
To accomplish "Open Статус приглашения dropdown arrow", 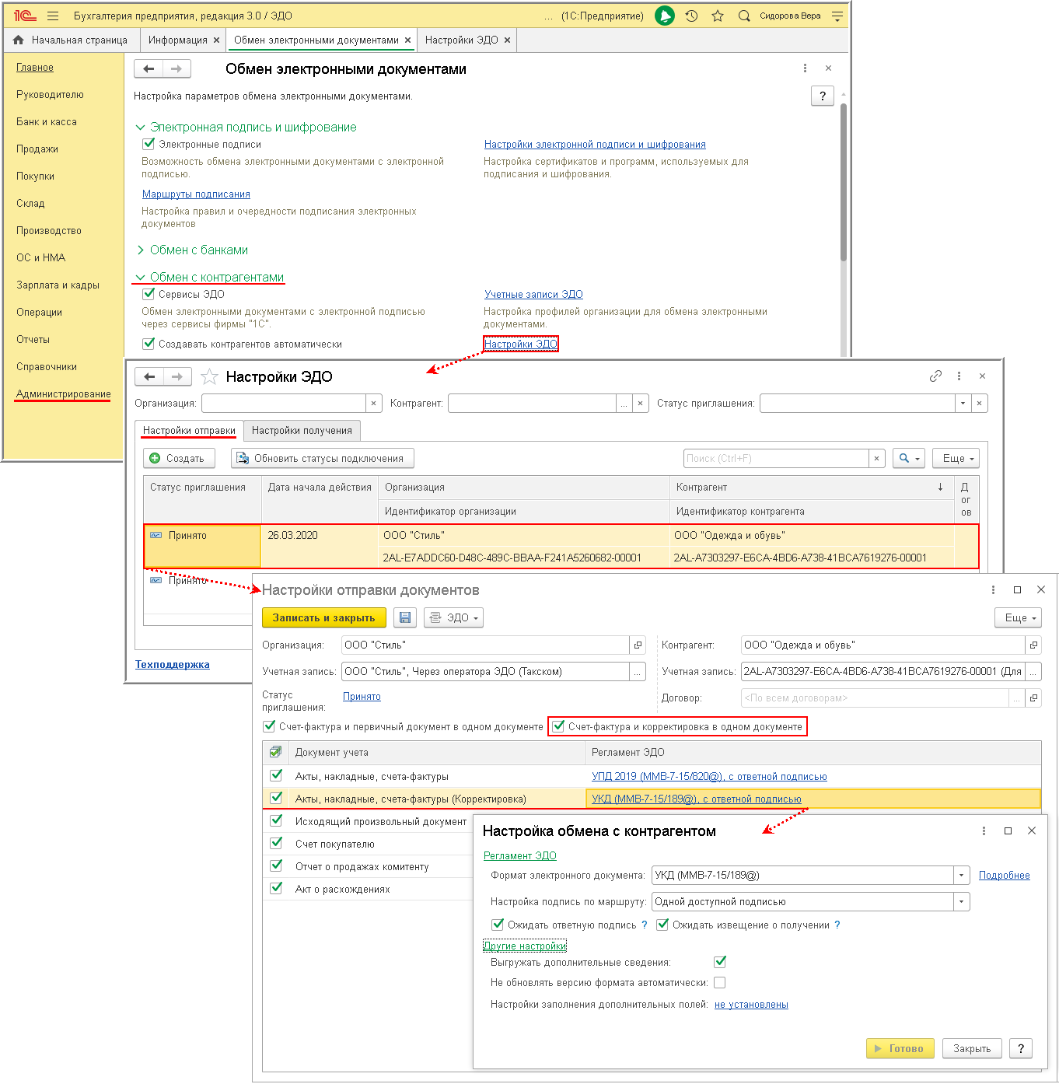I will [963, 404].
